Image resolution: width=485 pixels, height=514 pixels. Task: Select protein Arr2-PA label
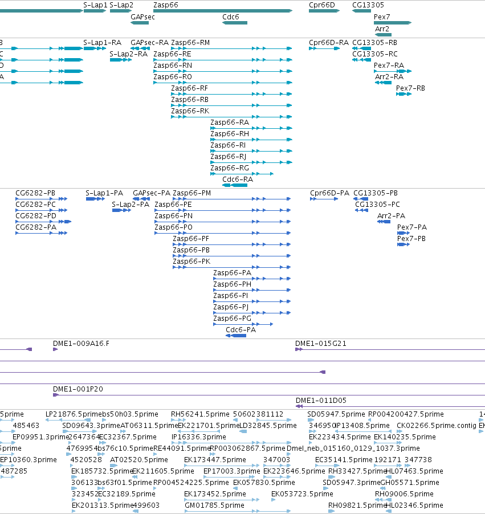[391, 216]
